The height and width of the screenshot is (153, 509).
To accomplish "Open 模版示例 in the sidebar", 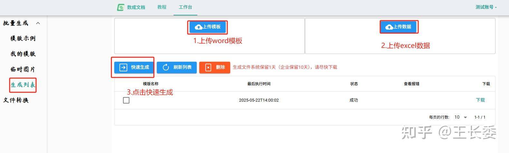I will coord(23,39).
